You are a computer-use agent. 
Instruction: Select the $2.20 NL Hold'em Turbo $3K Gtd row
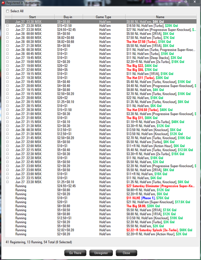click(x=100, y=222)
